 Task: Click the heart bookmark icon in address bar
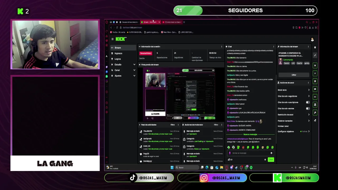pyautogui.click(x=306, y=27)
